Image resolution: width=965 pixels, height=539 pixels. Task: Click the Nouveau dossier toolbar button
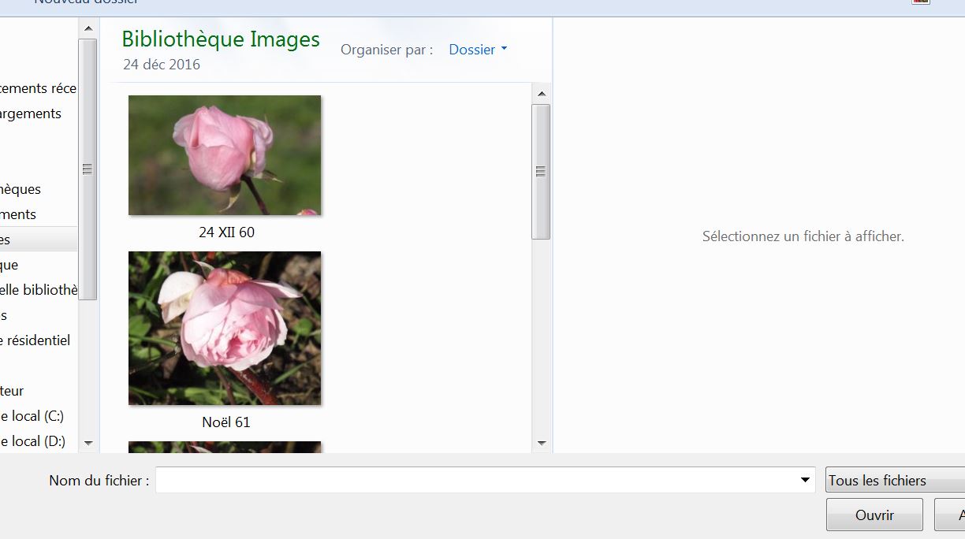[86, 2]
